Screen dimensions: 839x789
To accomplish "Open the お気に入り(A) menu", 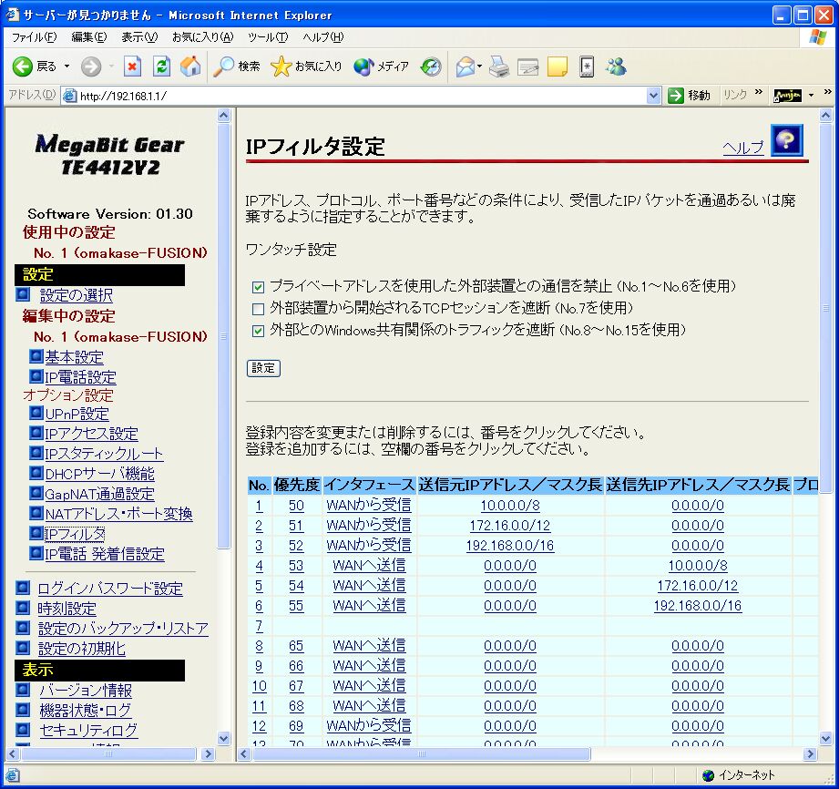I will (202, 37).
